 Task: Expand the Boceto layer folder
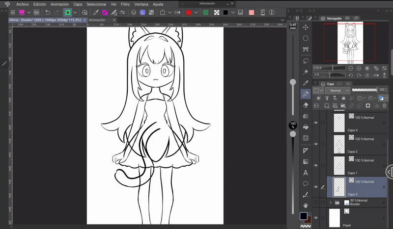click(x=331, y=203)
